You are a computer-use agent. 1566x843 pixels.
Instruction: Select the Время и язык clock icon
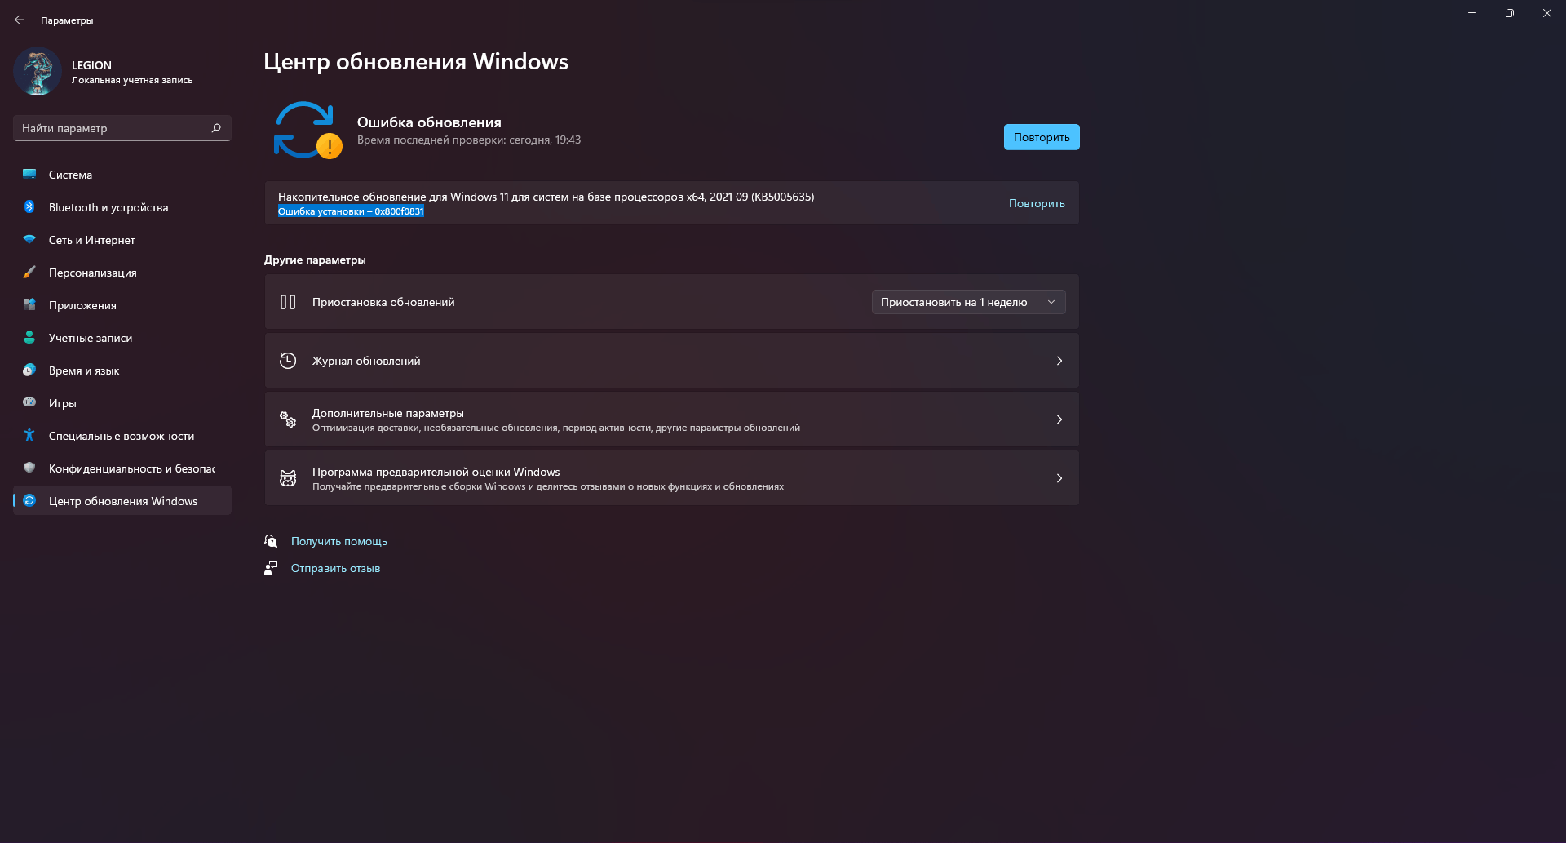[x=29, y=370]
